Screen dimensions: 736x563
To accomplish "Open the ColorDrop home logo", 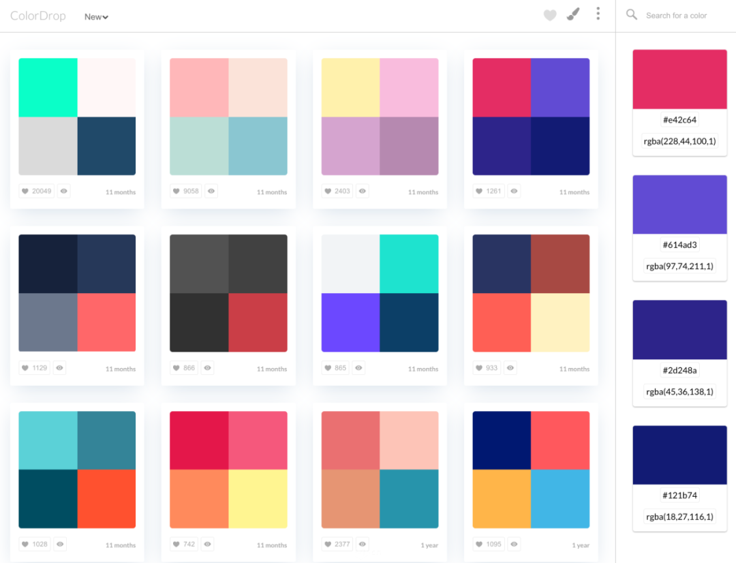I will pyautogui.click(x=38, y=16).
